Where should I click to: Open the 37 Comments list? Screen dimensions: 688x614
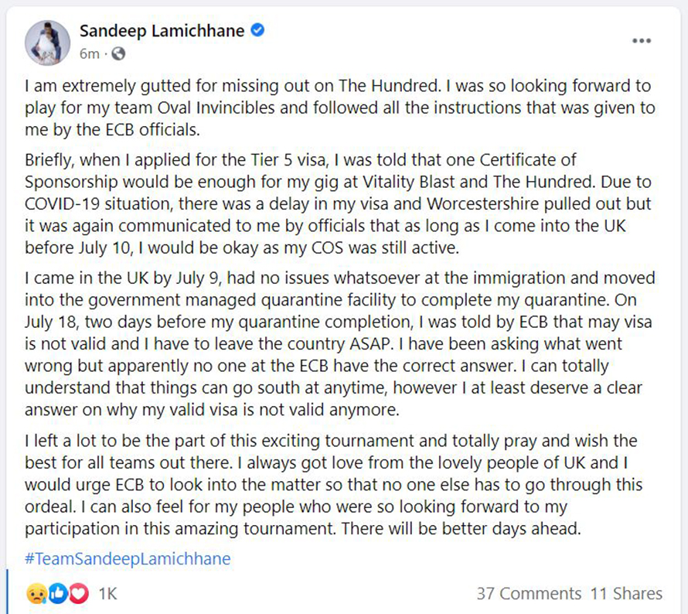click(529, 594)
